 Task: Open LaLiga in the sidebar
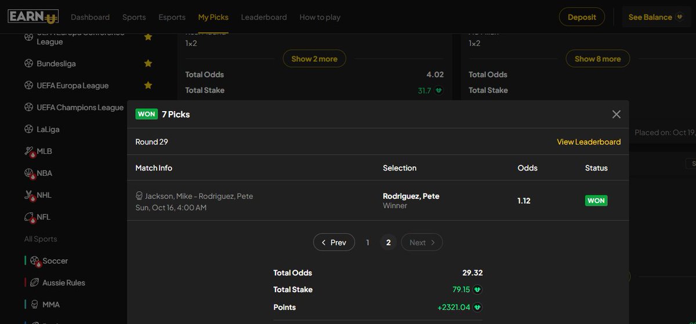[48, 130]
